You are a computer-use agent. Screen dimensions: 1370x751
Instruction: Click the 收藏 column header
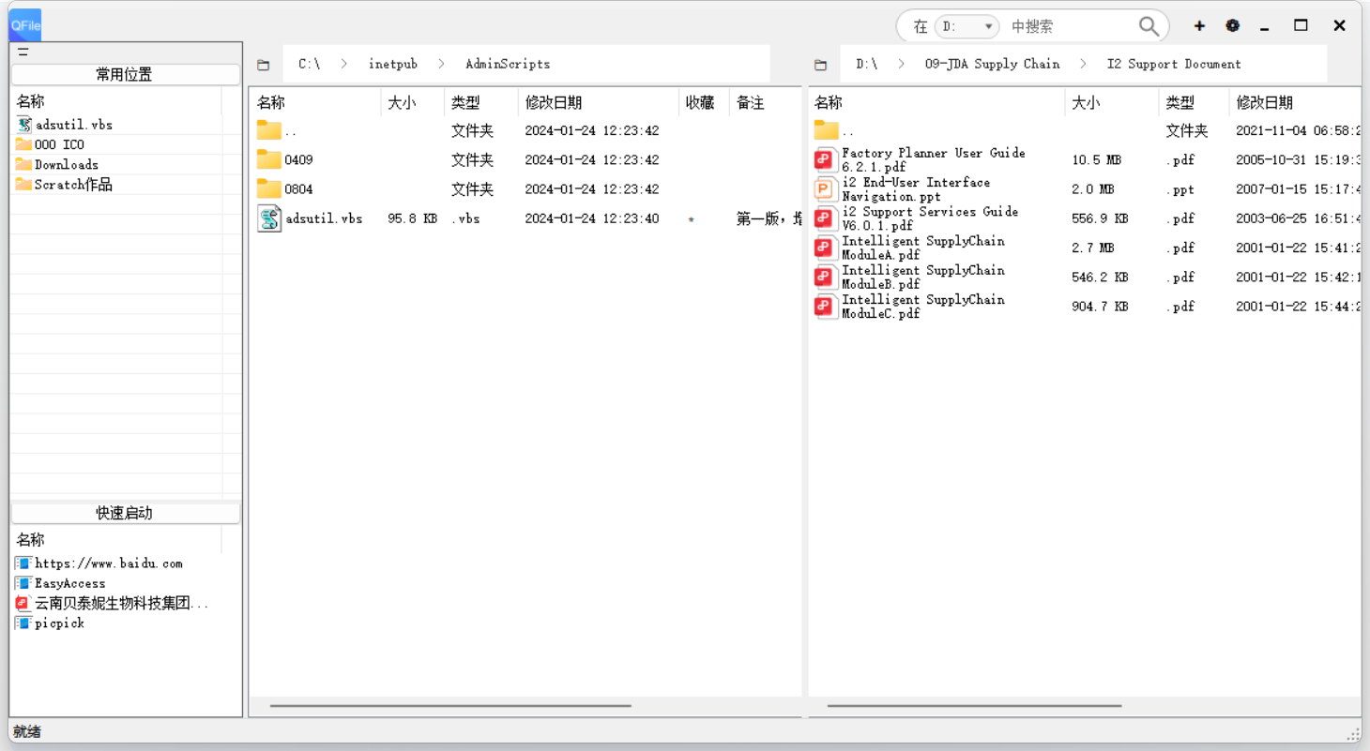click(704, 102)
